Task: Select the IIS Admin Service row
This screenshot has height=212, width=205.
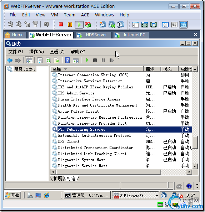Action: 121,93
